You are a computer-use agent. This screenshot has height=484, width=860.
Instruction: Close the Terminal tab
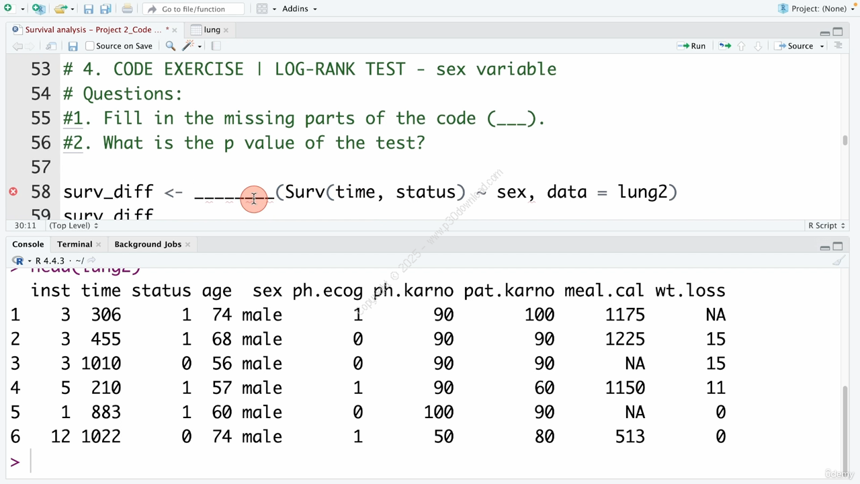tap(98, 245)
